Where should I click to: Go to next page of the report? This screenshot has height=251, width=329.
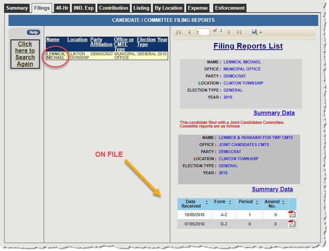pos(229,32)
